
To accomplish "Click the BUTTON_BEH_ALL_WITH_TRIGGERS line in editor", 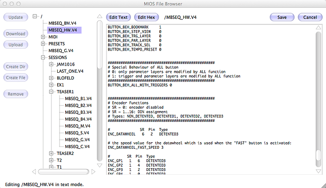I will 140,85.
